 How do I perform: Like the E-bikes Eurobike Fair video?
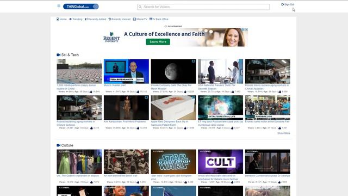279,128
